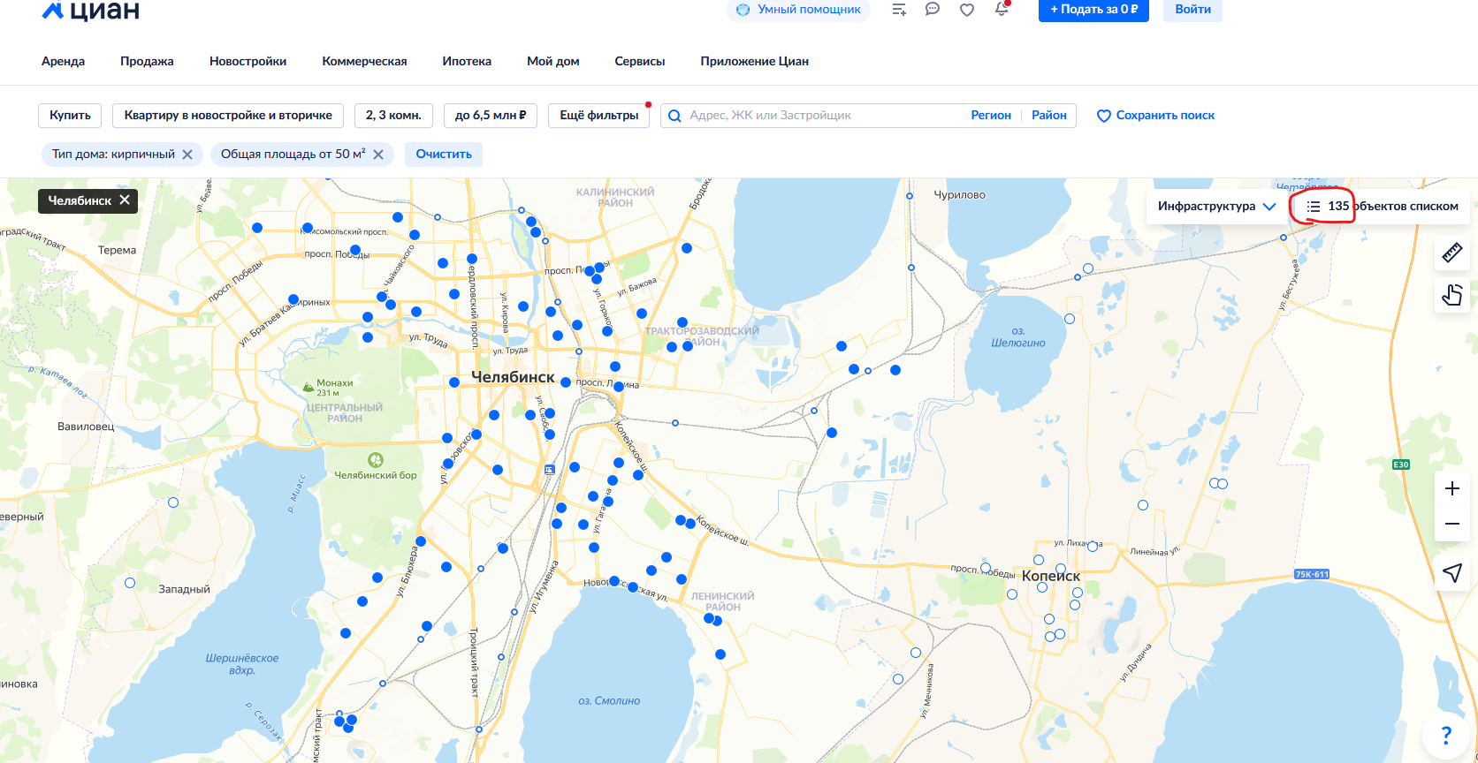Open the 'до 6,5 млн ₽' price dropdown
Image resolution: width=1478 pixels, height=763 pixels.
coord(491,116)
